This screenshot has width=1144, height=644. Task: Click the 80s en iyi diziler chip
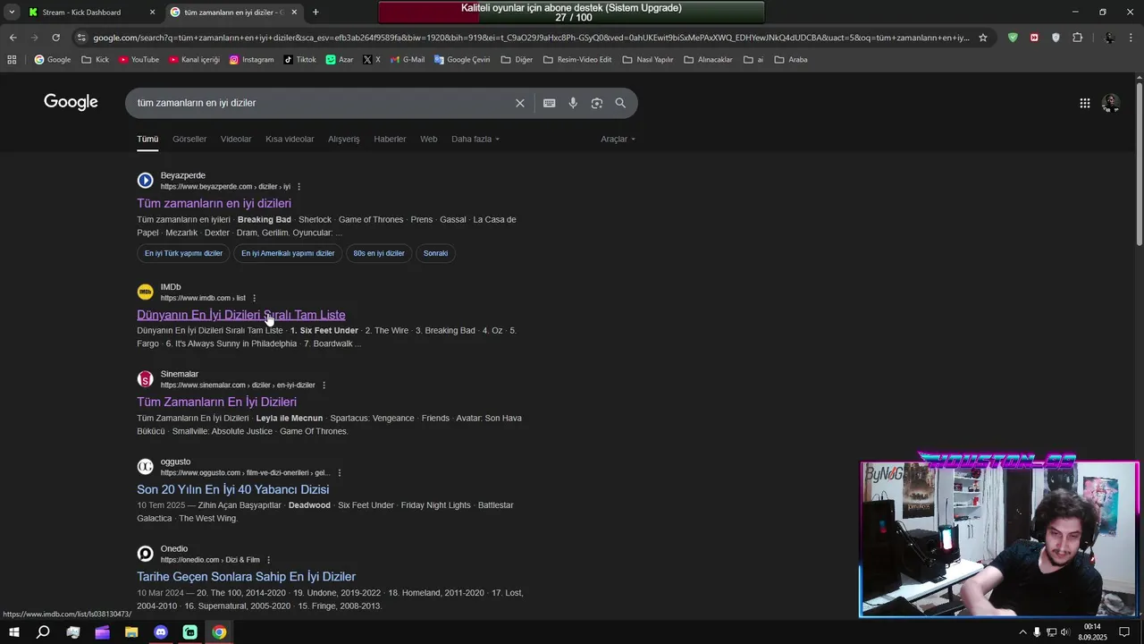[379, 253]
